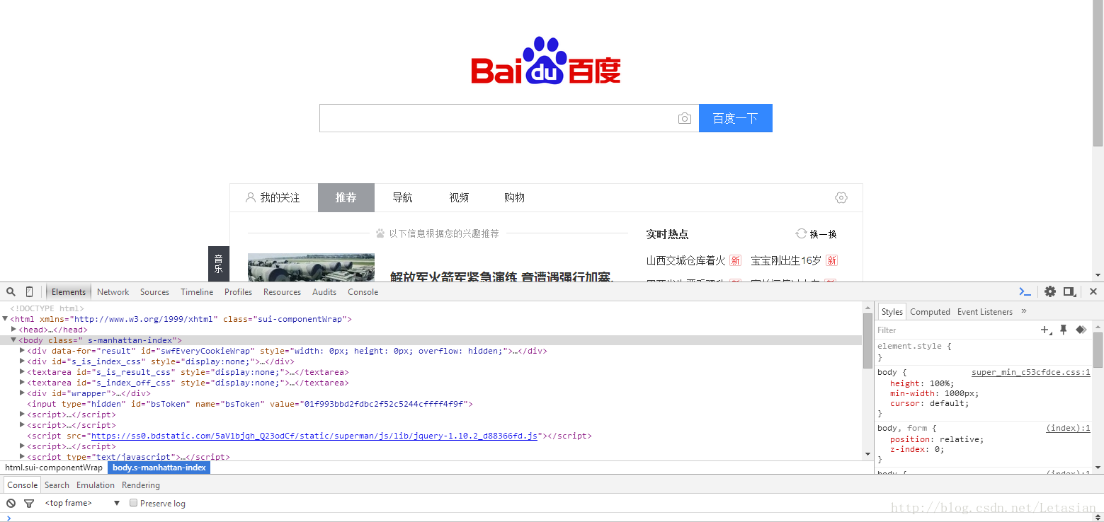Close DevTools with the X icon
This screenshot has height=522, width=1104.
[x=1093, y=291]
